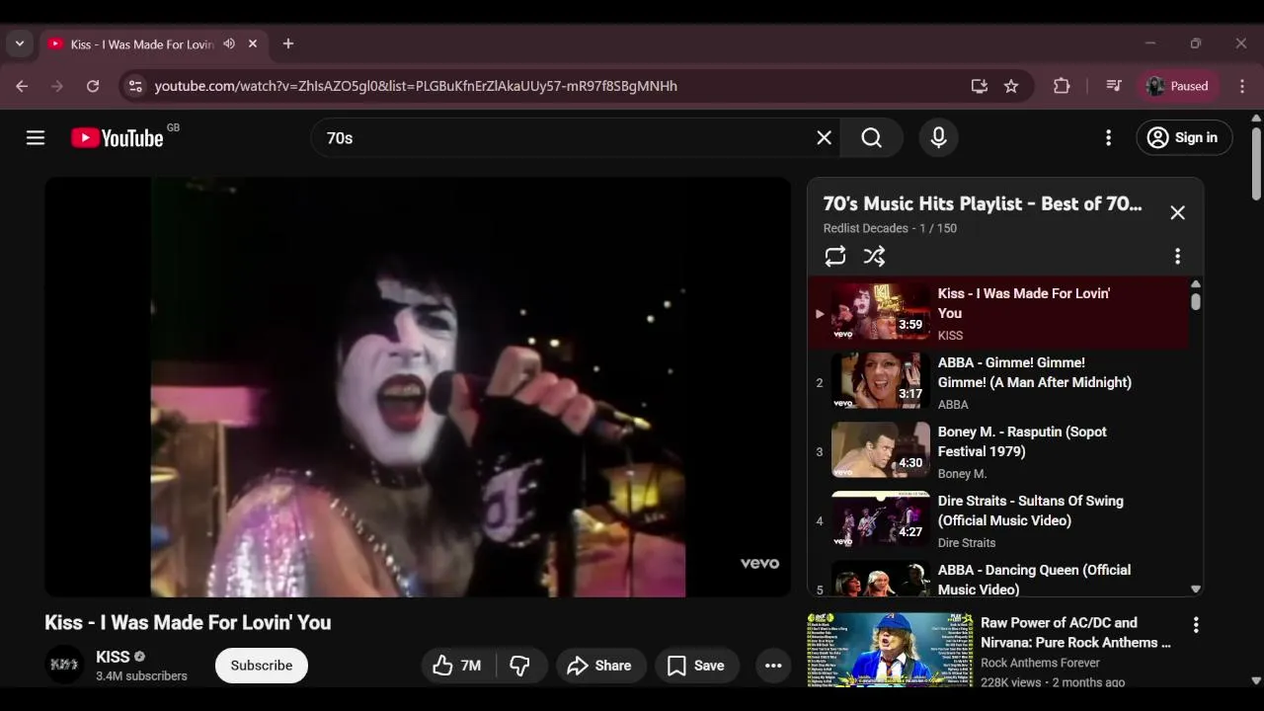Image resolution: width=1264 pixels, height=711 pixels.
Task: Open the Paused profile button
Action: tap(1179, 86)
